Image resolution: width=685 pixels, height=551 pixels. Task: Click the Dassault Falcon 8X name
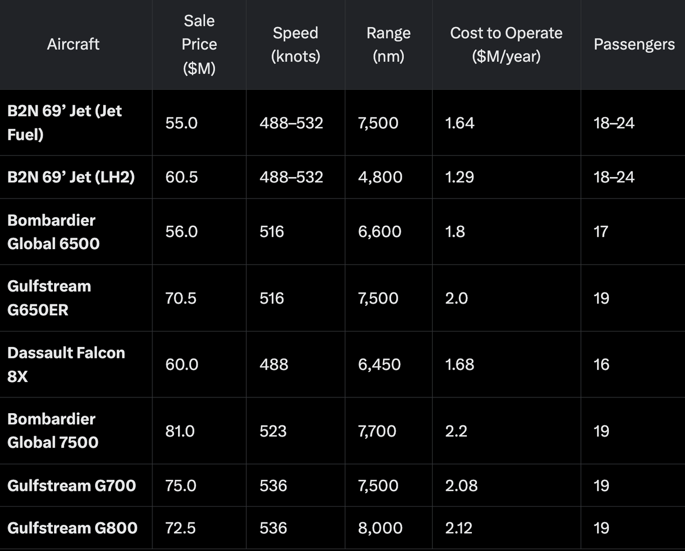tap(66, 364)
